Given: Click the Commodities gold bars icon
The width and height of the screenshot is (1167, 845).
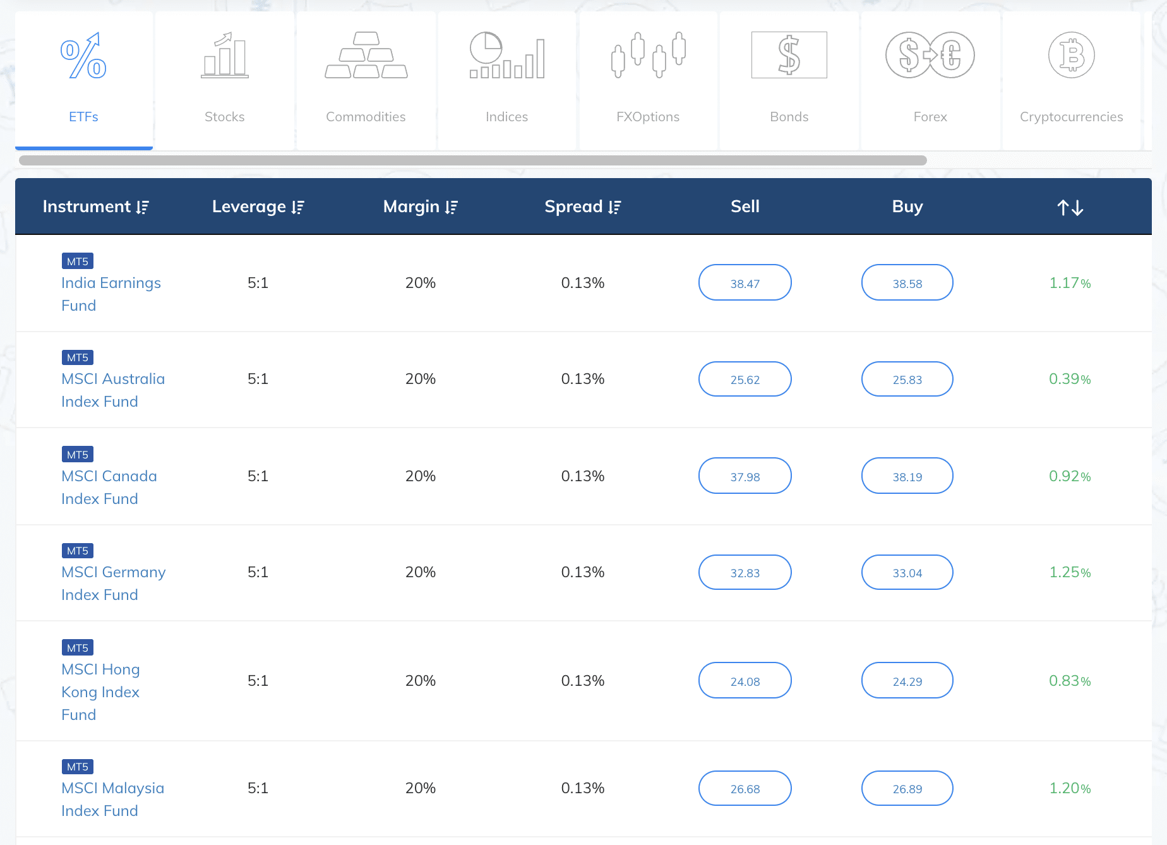Looking at the screenshot, I should (x=366, y=56).
